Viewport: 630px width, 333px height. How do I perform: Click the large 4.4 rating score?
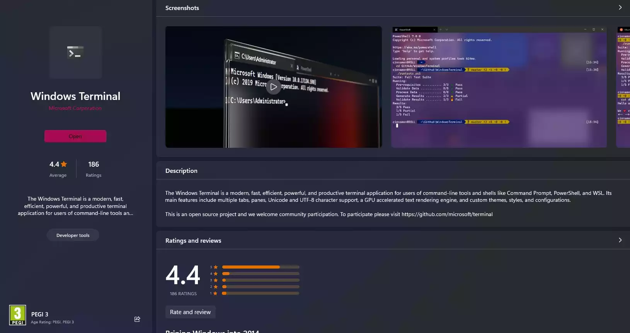[x=183, y=275]
